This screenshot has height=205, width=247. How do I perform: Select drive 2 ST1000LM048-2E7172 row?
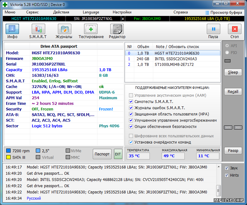[x=173, y=64]
